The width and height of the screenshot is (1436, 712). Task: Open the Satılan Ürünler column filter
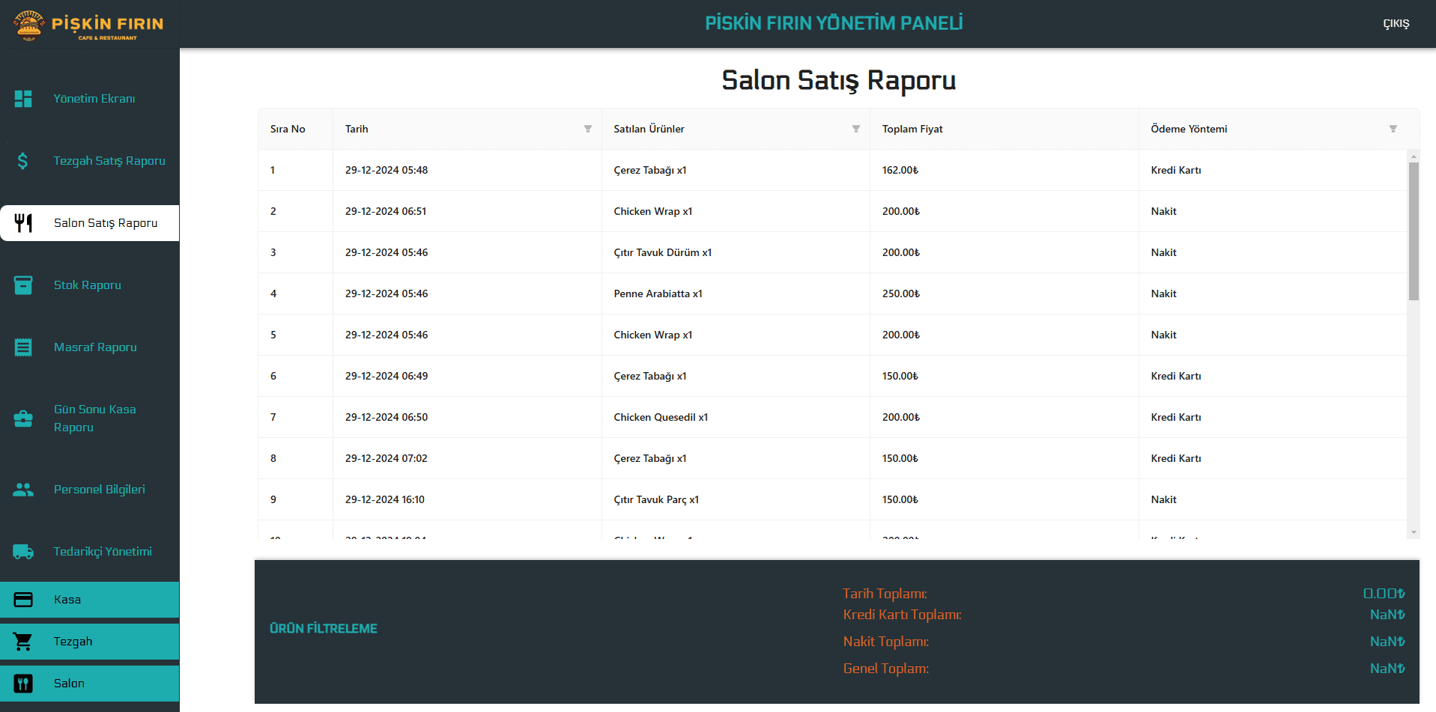856,129
